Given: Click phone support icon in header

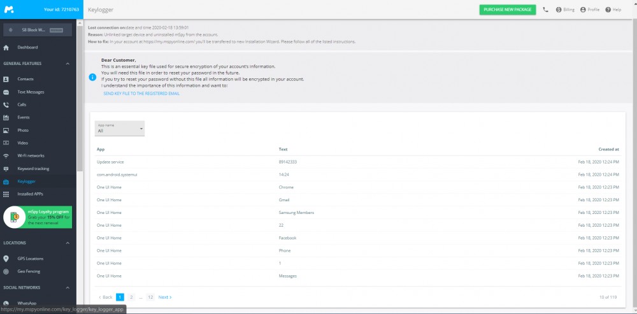Looking at the screenshot, I should [x=545, y=10].
